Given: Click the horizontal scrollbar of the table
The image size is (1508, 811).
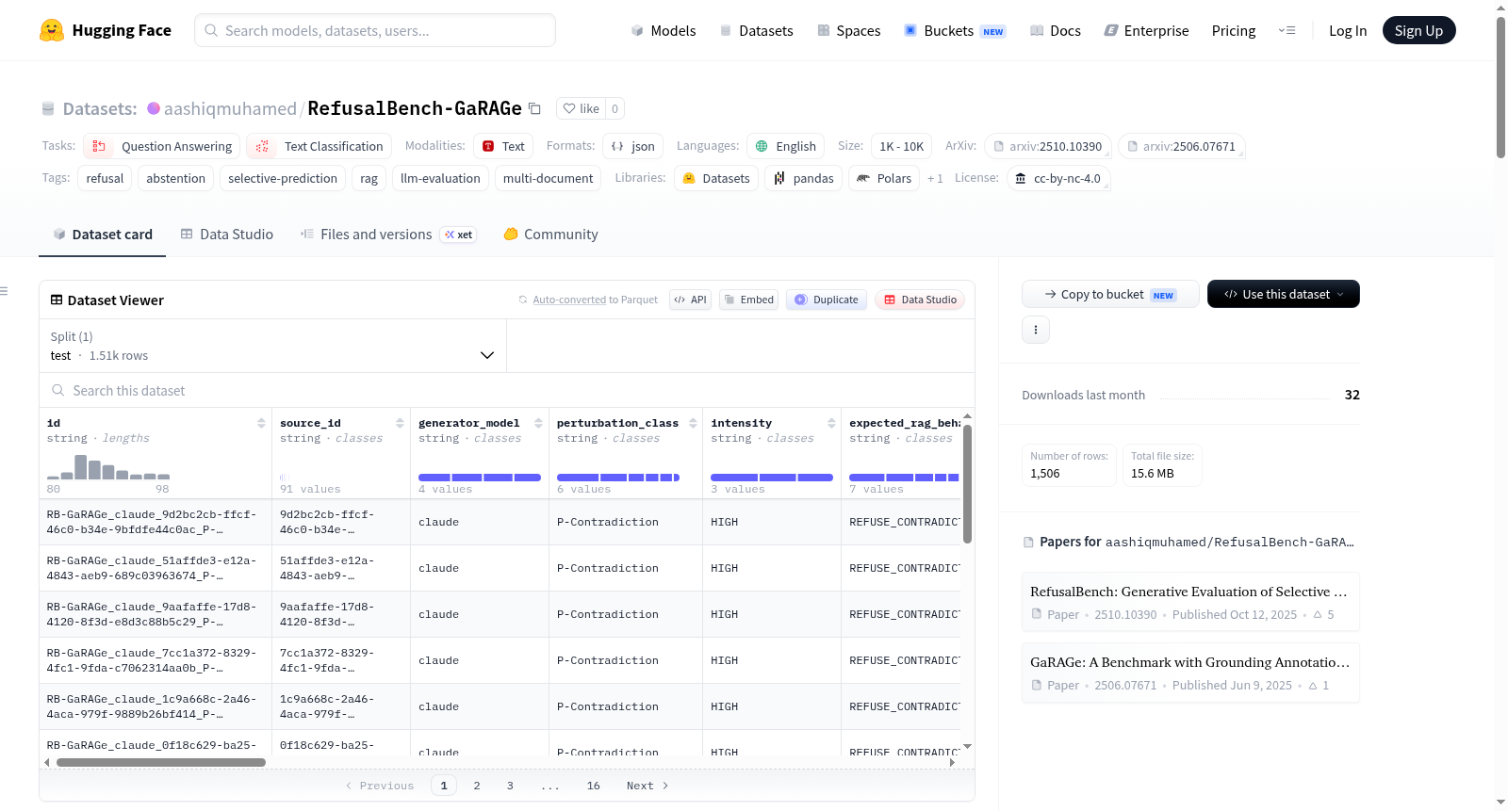Looking at the screenshot, I should [x=160, y=762].
